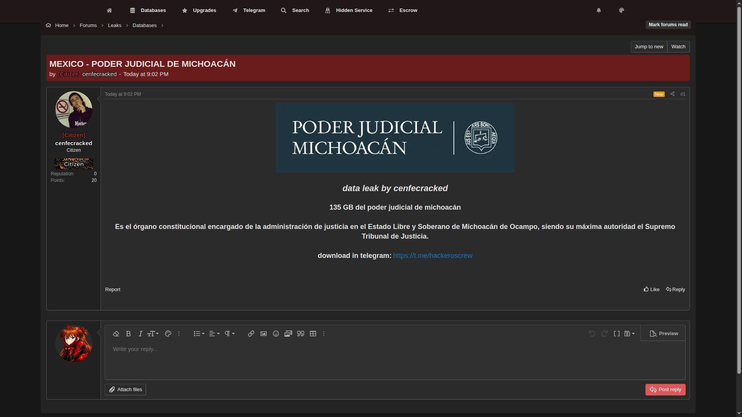This screenshot has height=417, width=742.
Task: Click the Post reply button
Action: point(665,390)
